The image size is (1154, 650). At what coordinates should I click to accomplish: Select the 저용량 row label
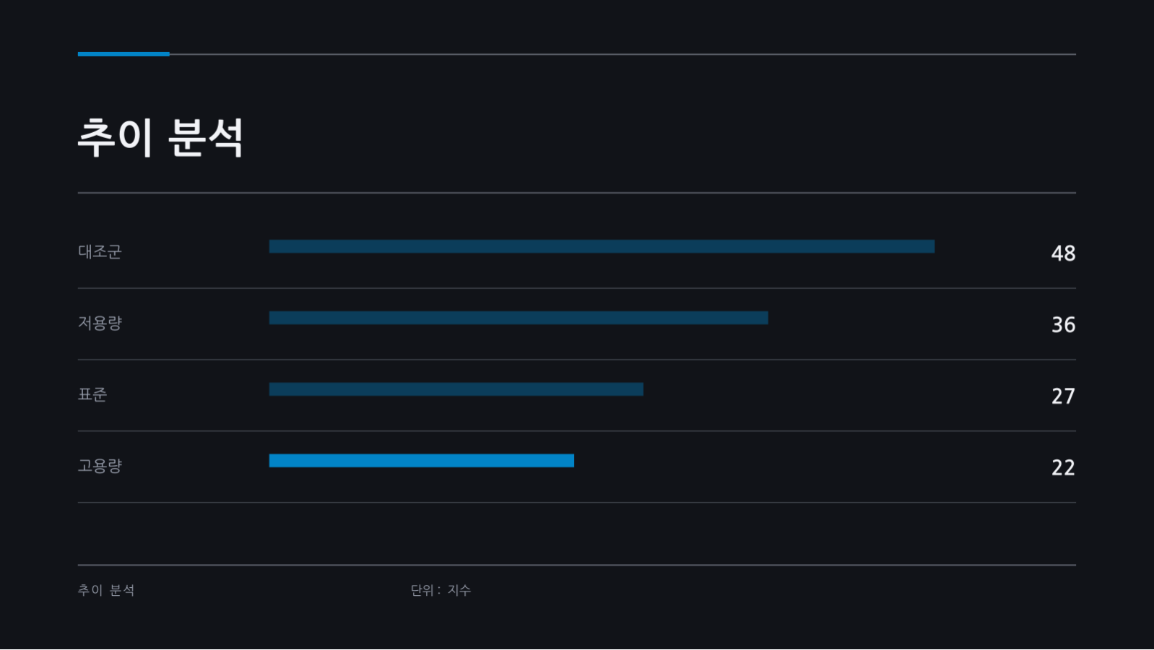point(100,323)
